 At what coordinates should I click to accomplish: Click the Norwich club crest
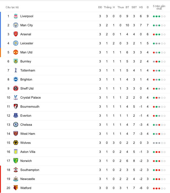(x=16, y=161)
